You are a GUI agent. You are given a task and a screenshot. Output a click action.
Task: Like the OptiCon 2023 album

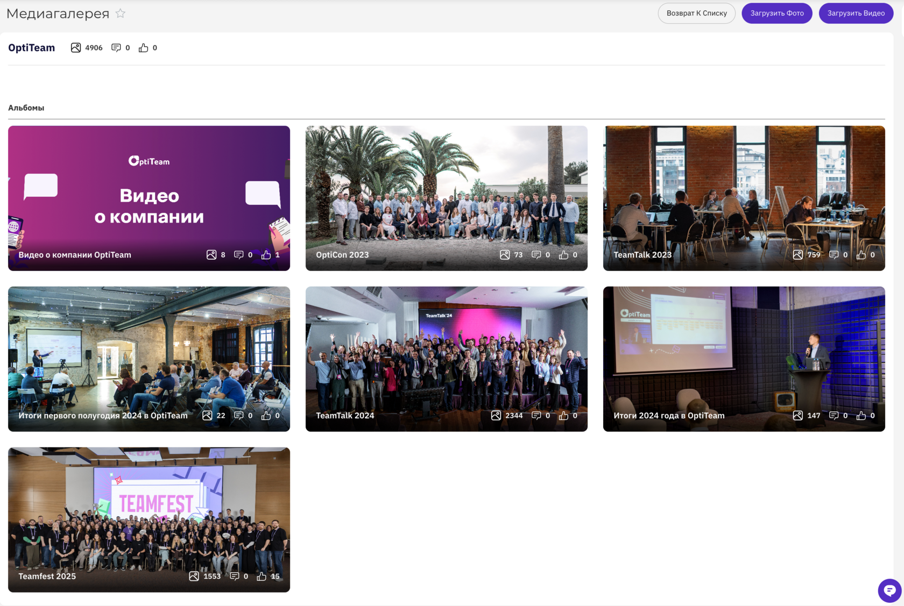pos(563,255)
